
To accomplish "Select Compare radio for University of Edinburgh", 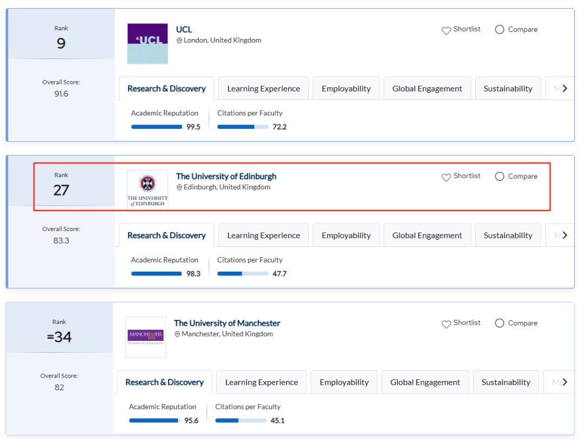I will 500,176.
